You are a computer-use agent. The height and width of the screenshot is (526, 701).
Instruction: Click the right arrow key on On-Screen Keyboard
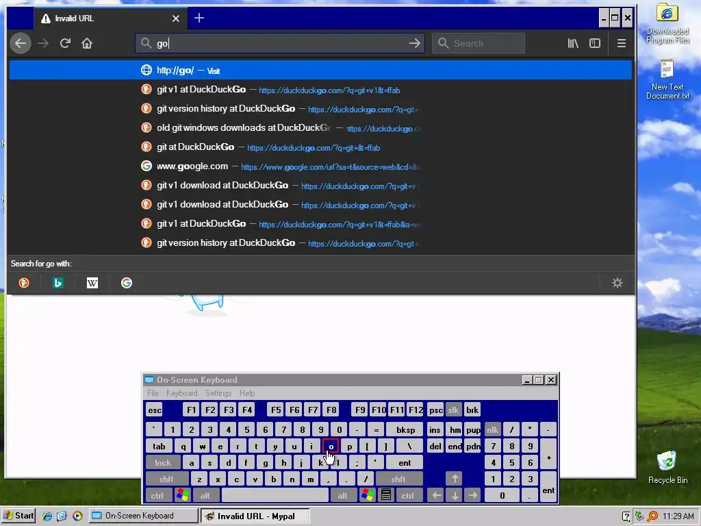point(472,495)
